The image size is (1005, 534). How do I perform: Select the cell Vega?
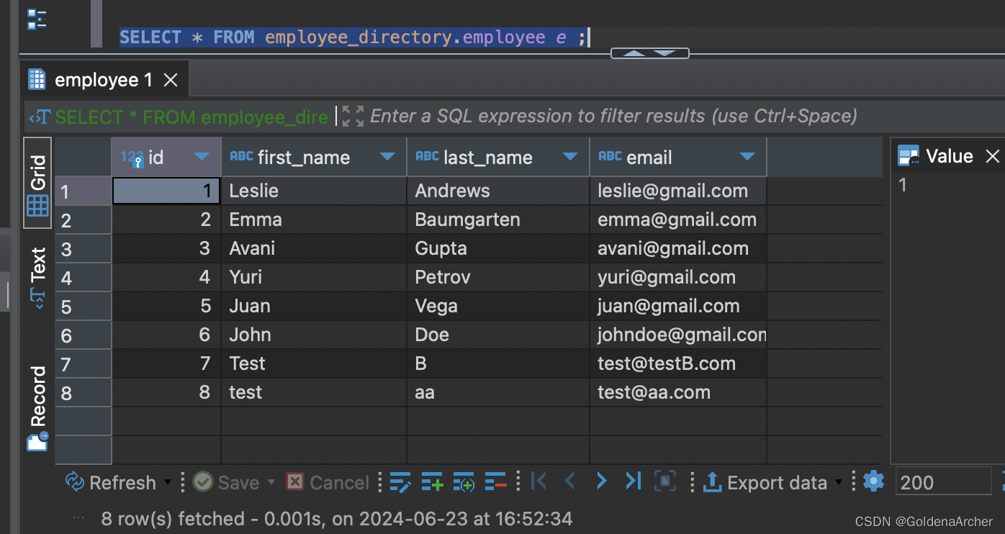click(498, 306)
